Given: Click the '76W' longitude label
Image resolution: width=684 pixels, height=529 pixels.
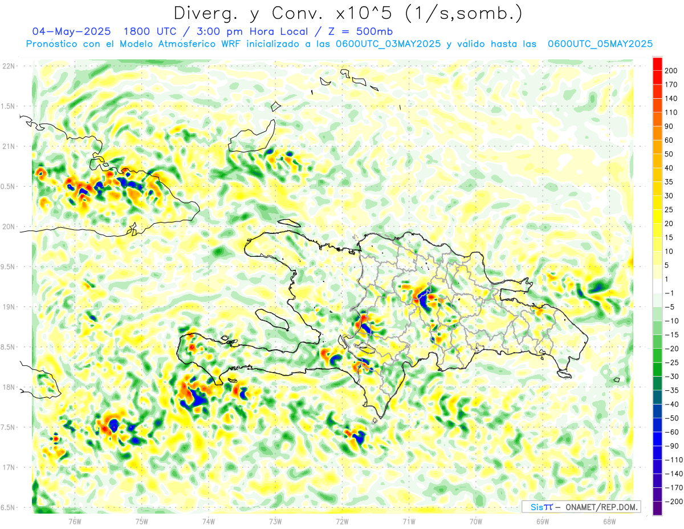Looking at the screenshot, I should (75, 520).
